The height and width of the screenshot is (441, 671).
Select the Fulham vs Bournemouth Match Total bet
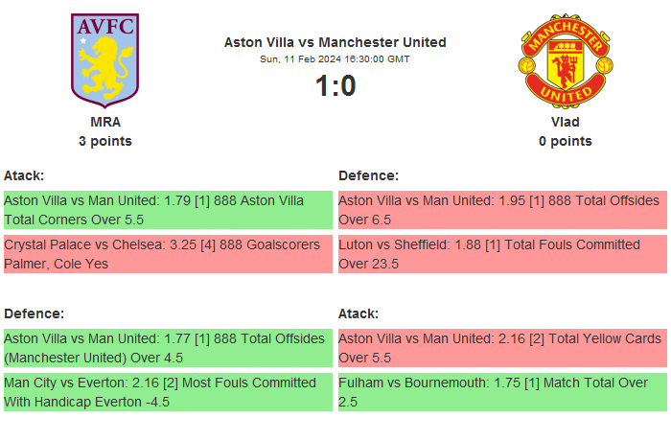point(502,392)
